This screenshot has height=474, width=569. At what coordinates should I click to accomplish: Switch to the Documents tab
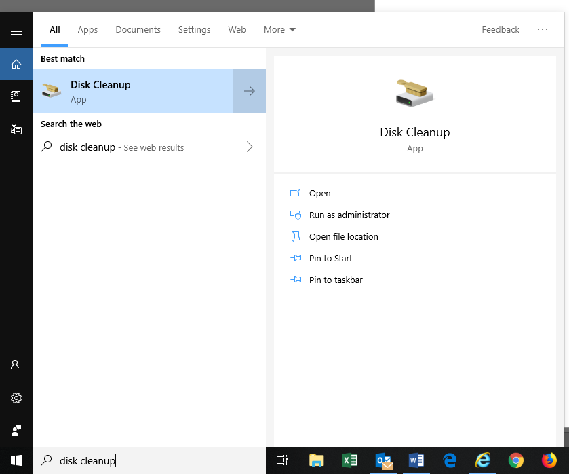pos(138,30)
